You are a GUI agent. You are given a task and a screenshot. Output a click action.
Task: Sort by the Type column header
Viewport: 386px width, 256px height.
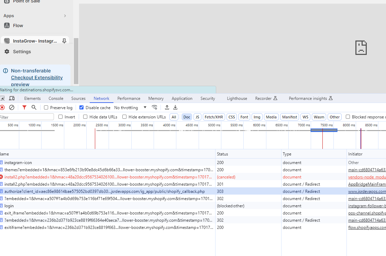[314, 154]
